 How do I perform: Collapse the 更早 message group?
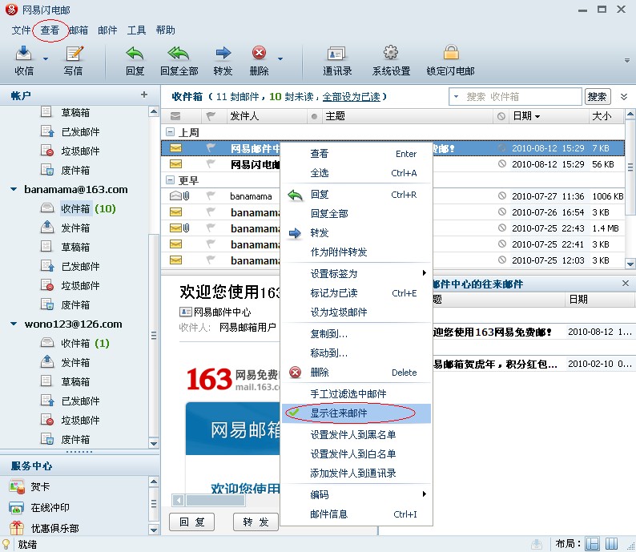coord(171,180)
